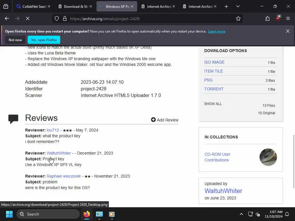
Task: Show hidden system tray icons chevron
Action: click(241, 214)
